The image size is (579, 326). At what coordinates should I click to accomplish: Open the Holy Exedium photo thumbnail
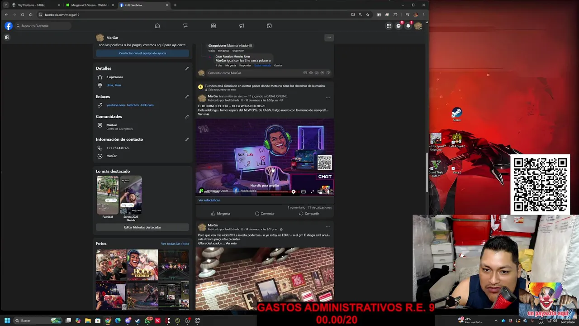[x=142, y=265]
